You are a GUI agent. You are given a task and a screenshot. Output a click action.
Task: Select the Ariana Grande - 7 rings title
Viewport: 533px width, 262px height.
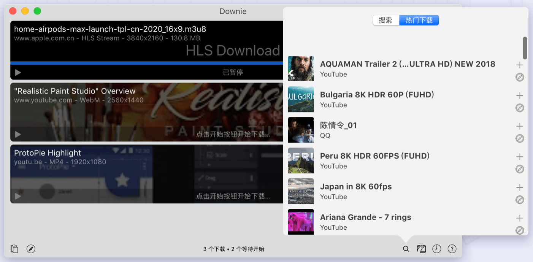[366, 217]
